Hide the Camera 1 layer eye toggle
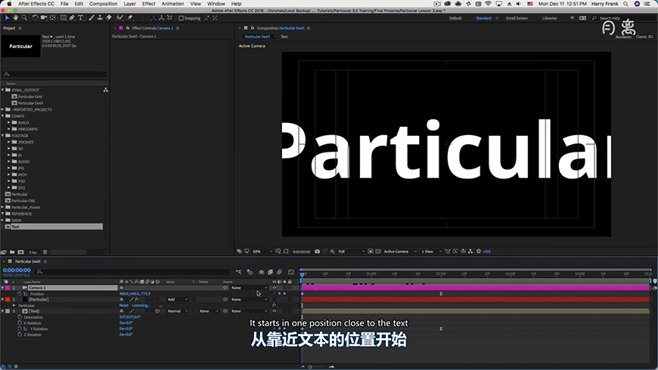 275,288
